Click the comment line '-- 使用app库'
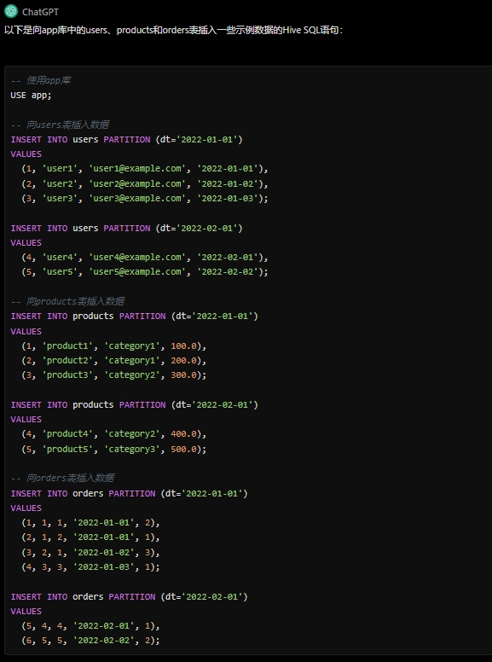Viewport: 492px width, 662px height. pos(41,80)
